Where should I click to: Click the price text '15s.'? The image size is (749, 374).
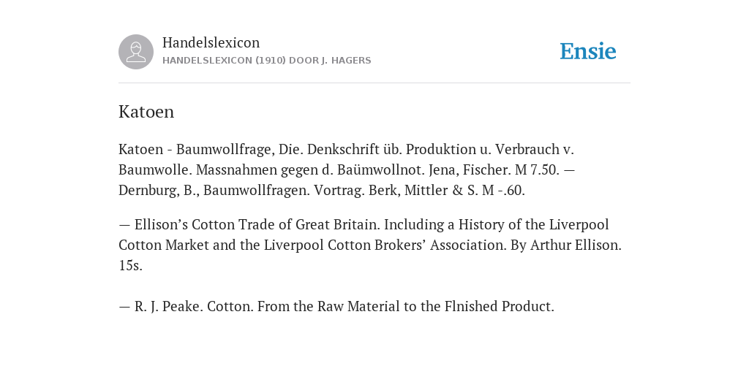pos(130,265)
